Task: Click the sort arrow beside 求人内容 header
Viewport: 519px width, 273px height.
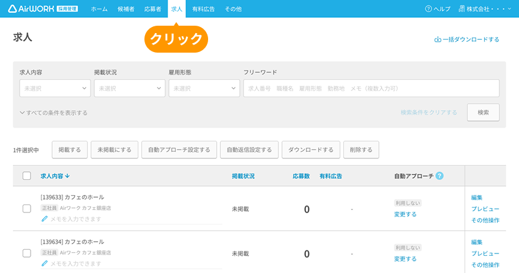Action: [x=67, y=176]
